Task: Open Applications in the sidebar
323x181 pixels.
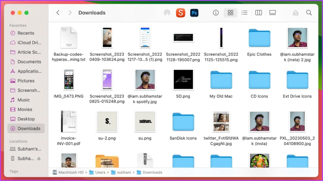Action: click(x=26, y=71)
